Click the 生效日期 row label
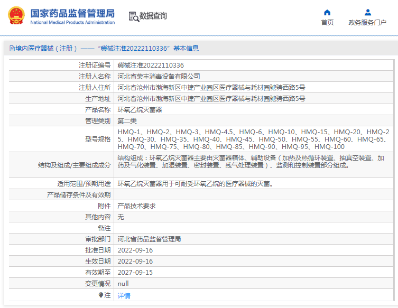This screenshot has width=398, height=308. pos(98,262)
